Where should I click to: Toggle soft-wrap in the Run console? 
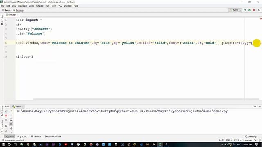(11, 120)
